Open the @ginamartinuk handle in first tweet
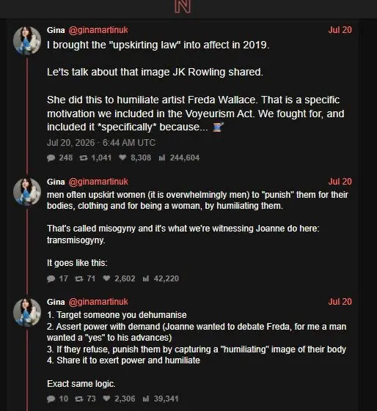The image size is (377, 411). click(98, 30)
